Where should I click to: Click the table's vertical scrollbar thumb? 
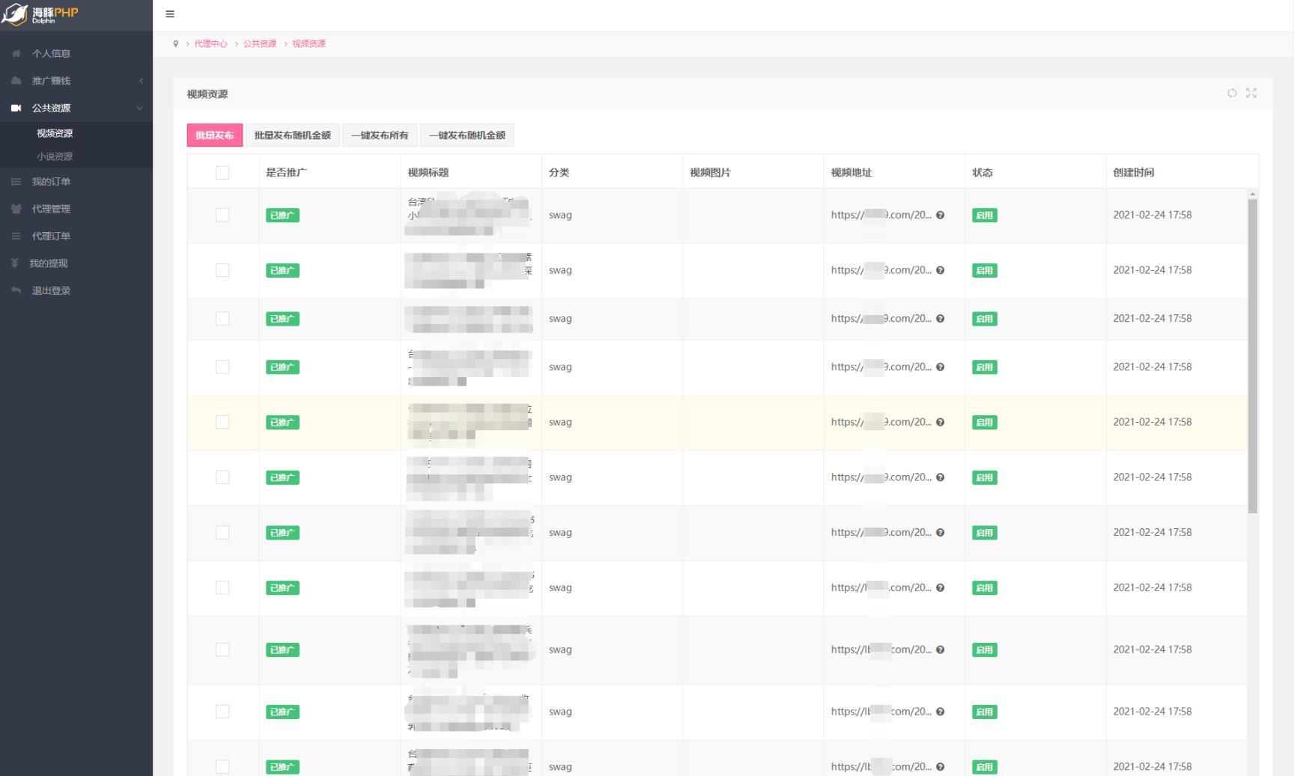pyautogui.click(x=1253, y=356)
